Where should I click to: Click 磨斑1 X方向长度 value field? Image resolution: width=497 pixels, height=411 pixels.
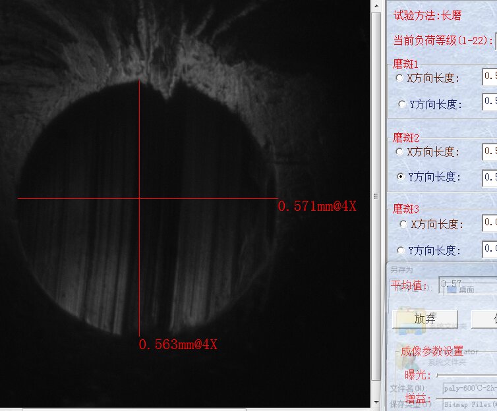489,76
